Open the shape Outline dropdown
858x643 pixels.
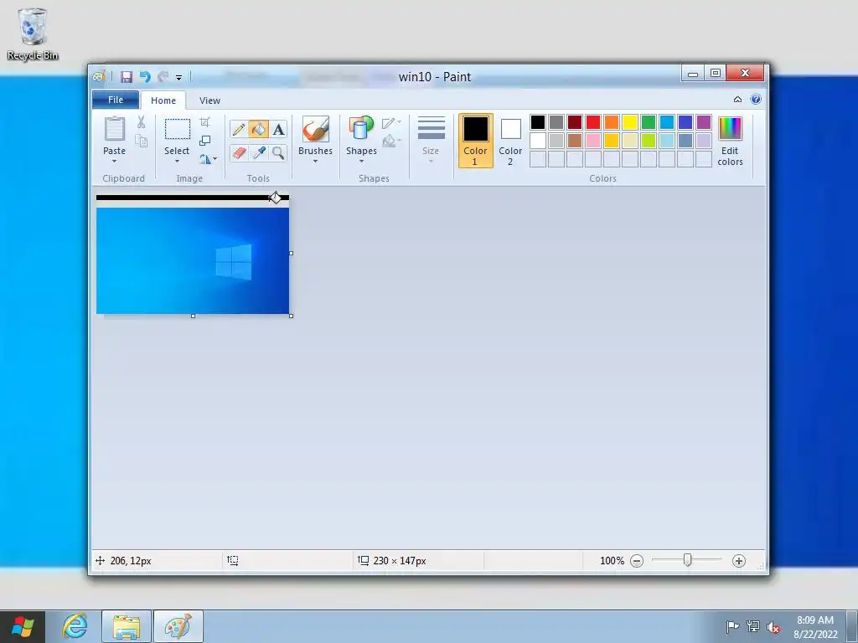pyautogui.click(x=391, y=123)
